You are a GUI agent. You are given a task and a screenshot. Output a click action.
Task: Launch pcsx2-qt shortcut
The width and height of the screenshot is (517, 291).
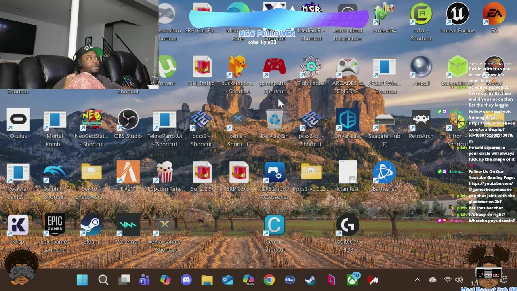click(311, 120)
